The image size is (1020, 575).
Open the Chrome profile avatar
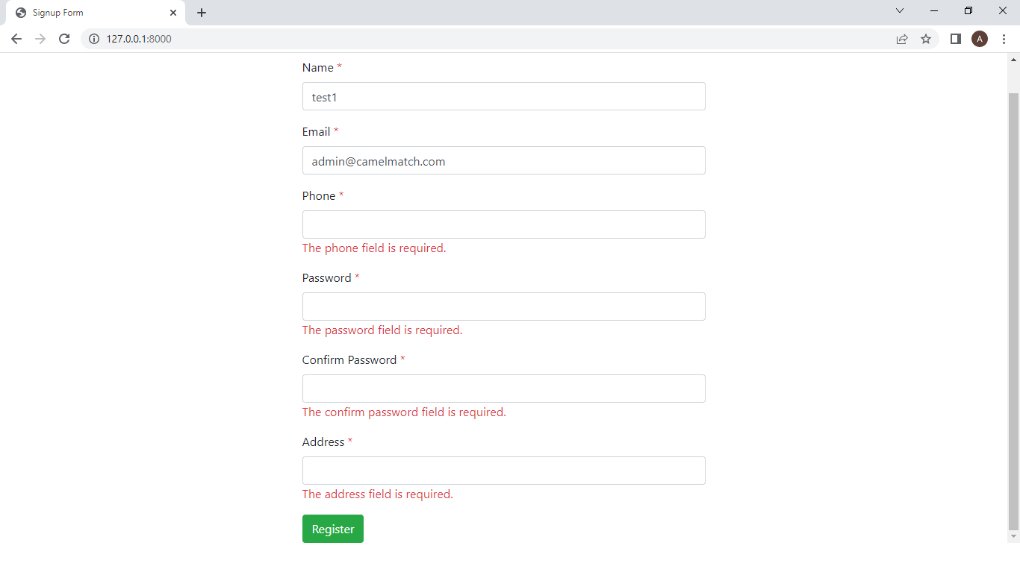980,39
